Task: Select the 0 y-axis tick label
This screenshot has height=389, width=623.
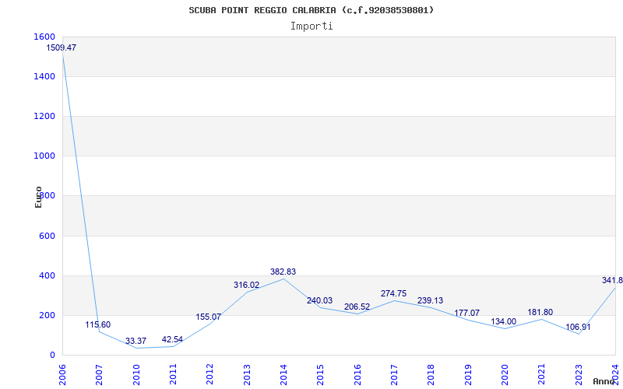Action: pyautogui.click(x=52, y=356)
